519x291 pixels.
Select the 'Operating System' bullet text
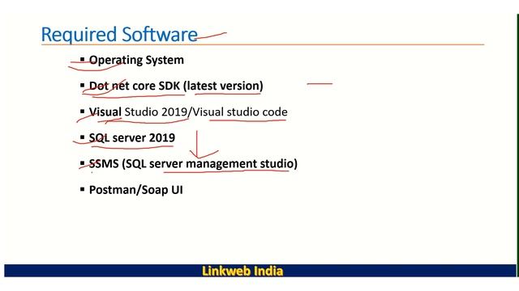point(136,61)
